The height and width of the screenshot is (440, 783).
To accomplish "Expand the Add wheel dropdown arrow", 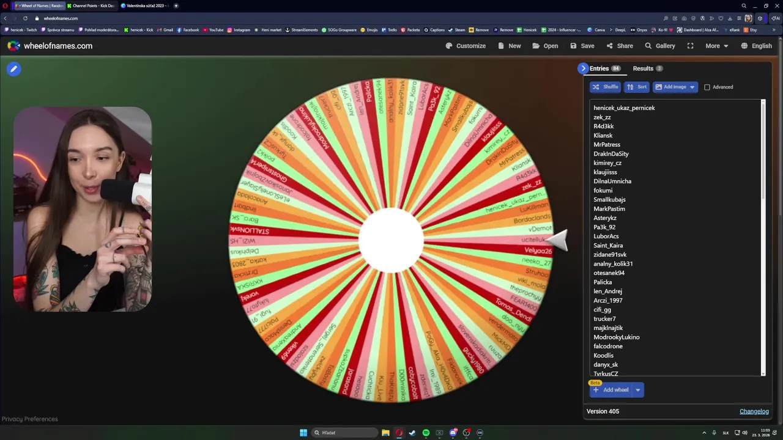I will coord(637,390).
